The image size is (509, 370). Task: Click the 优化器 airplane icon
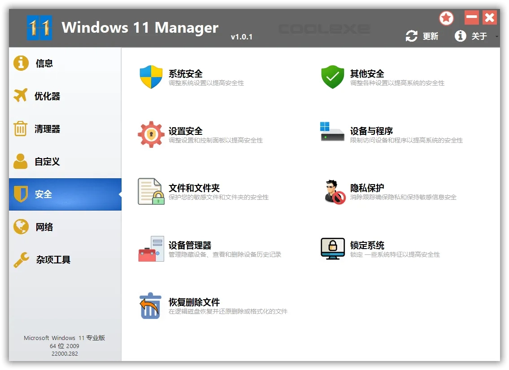click(21, 95)
